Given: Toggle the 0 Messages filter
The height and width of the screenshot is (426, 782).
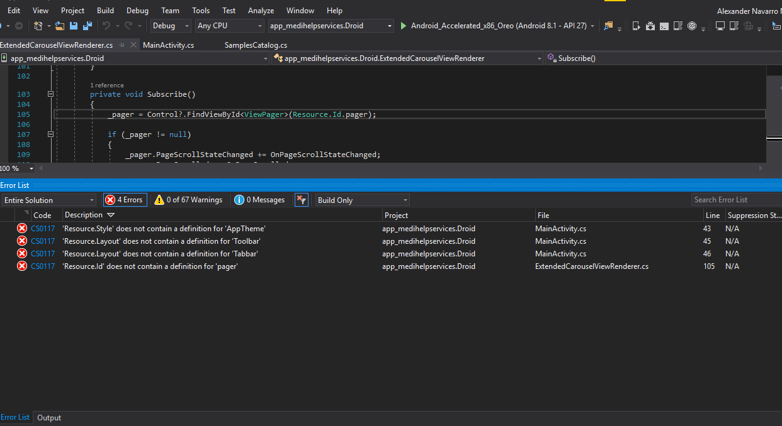Looking at the screenshot, I should 259,199.
